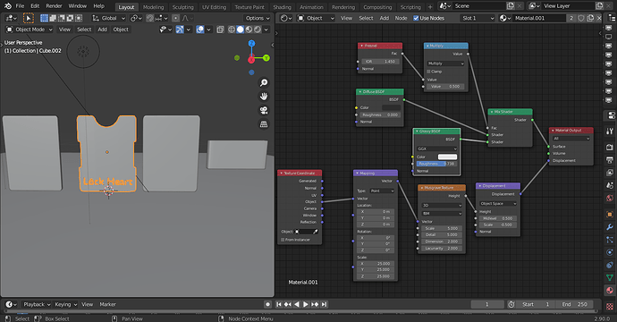Viewport: 617px width, 322px height.
Task: Toggle the Use Nodes checkbox
Action: click(x=416, y=18)
